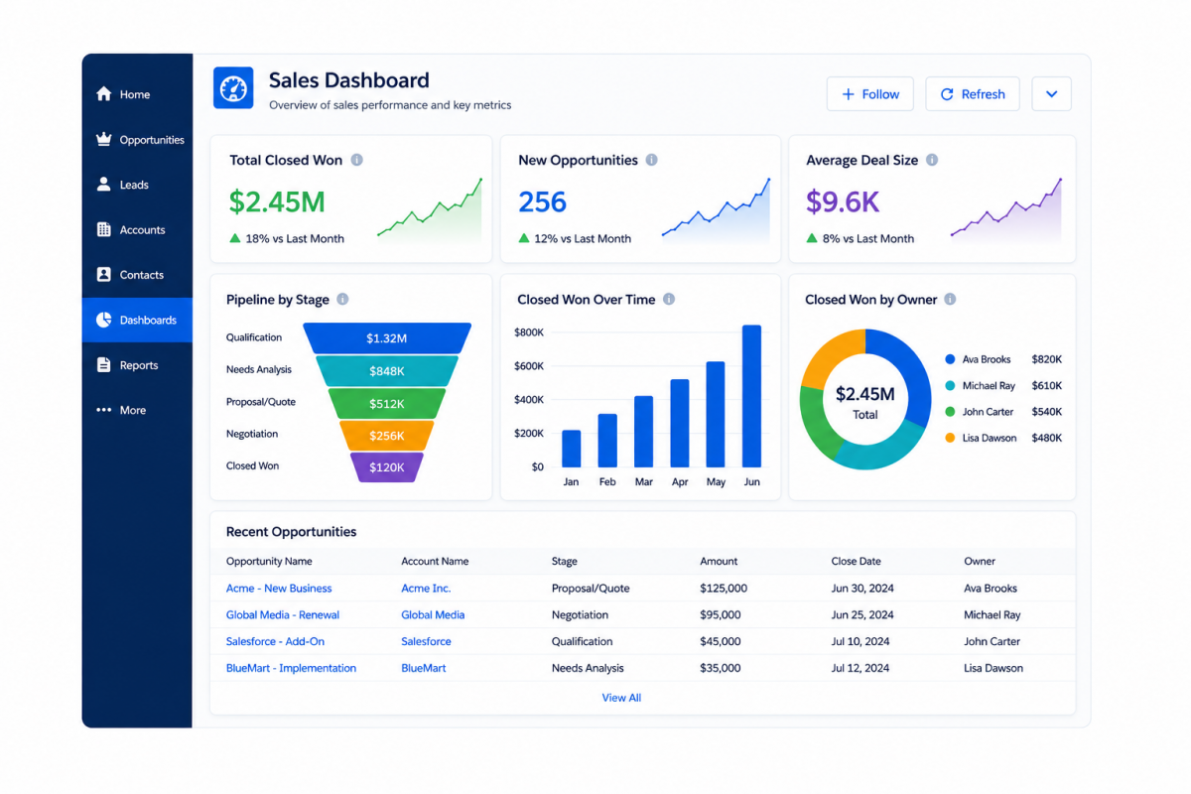Open Salesforce - Add-On opportunity

click(x=275, y=642)
